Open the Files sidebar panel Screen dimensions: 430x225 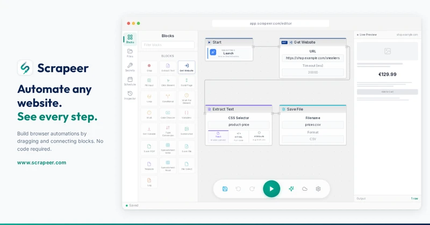point(130,53)
